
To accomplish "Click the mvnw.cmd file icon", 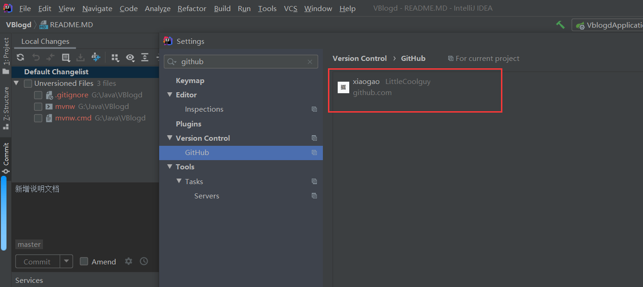I will (x=49, y=118).
